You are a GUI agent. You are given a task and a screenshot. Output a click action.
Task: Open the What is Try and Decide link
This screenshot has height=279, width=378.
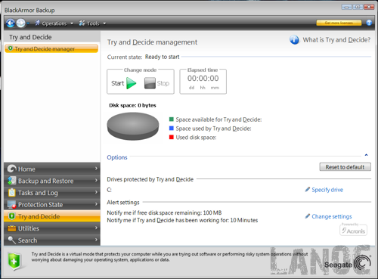pyautogui.click(x=336, y=40)
